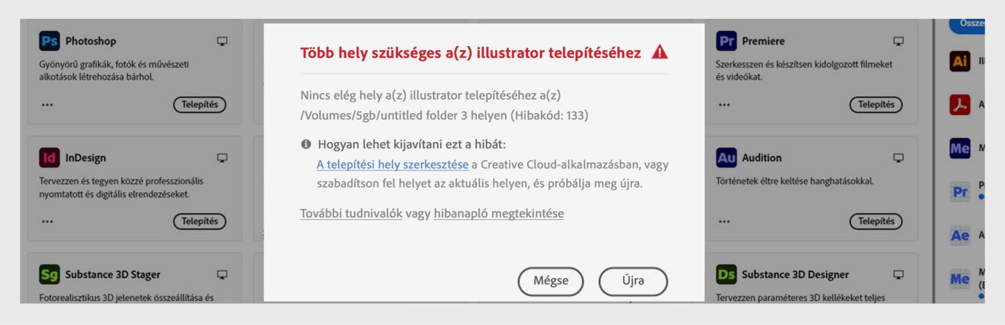
Task: Click the desktop icon on Substance 3D Designer card
Action: 898,274
